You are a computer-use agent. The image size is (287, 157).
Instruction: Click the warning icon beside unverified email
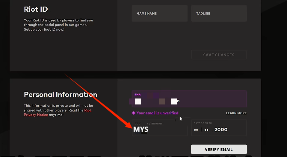[x=134, y=113]
